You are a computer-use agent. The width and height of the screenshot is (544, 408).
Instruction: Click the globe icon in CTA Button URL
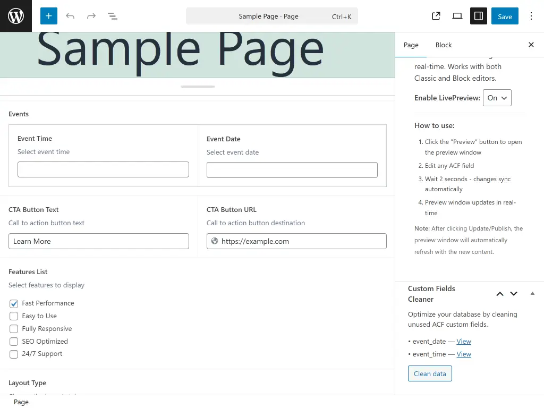point(215,241)
